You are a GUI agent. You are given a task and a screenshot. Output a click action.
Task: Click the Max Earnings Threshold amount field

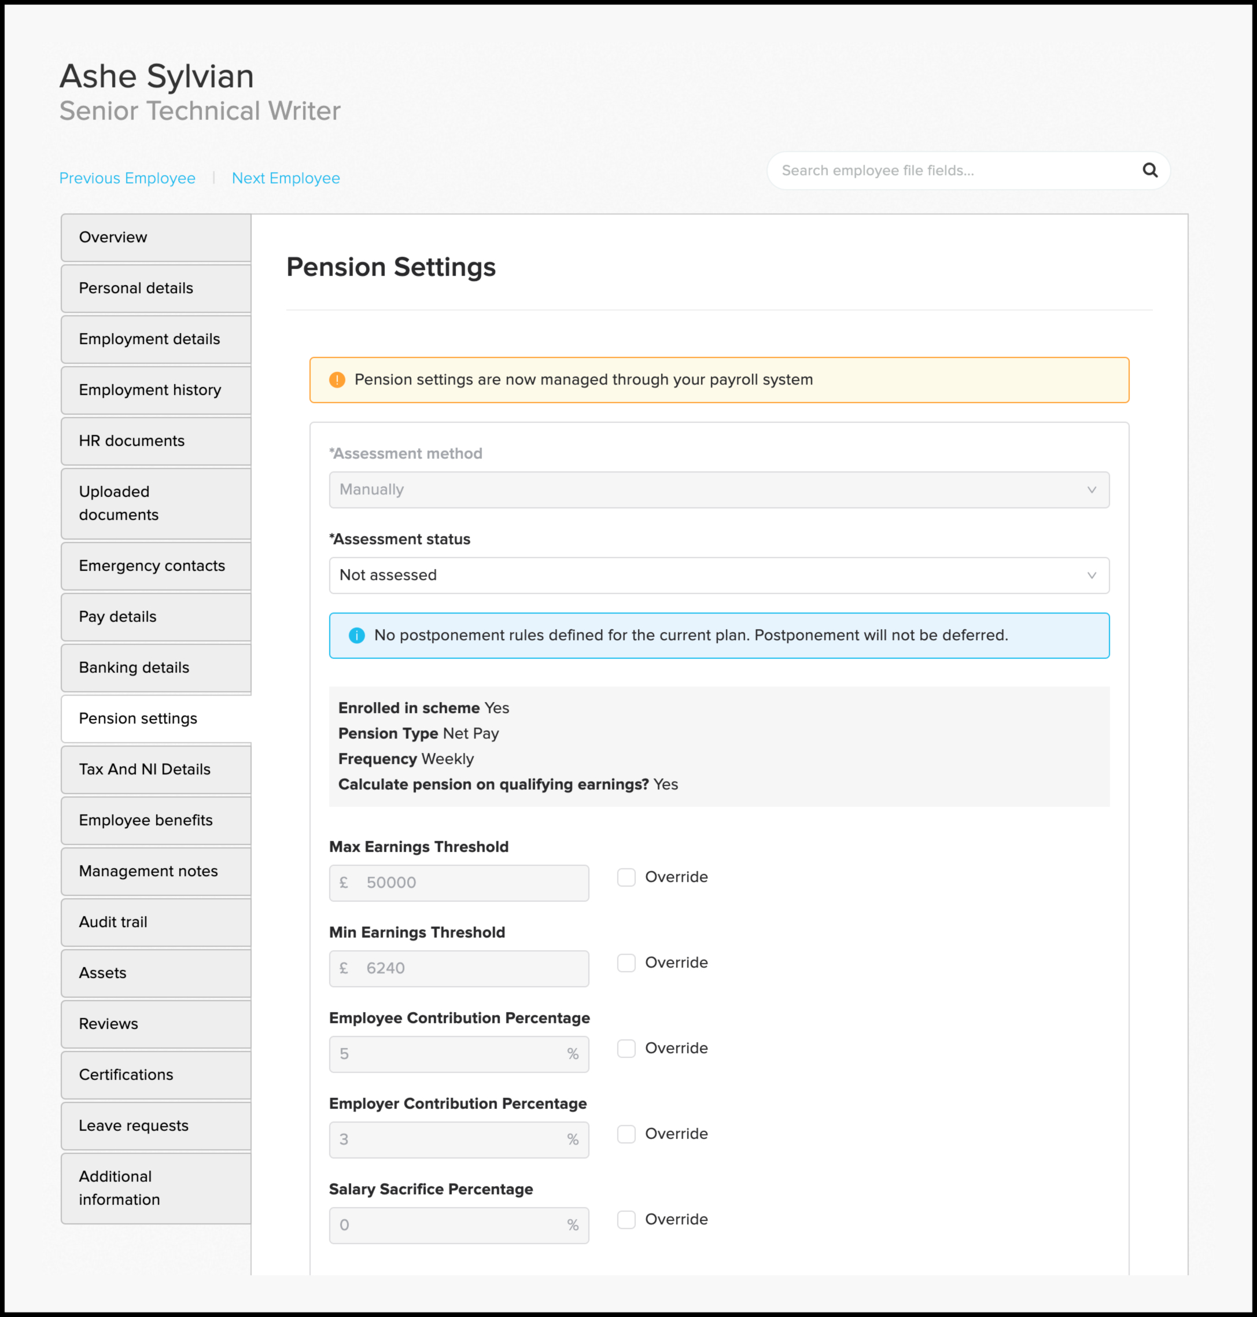point(469,883)
